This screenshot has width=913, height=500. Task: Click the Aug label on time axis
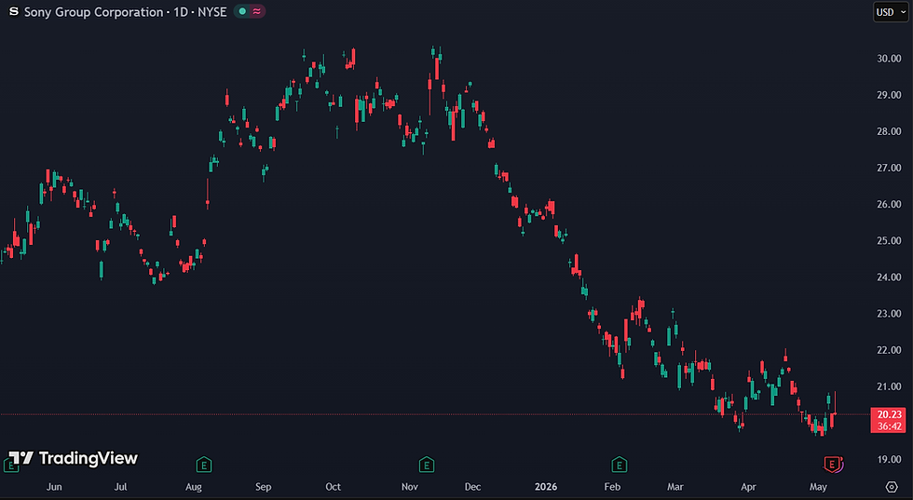194,487
